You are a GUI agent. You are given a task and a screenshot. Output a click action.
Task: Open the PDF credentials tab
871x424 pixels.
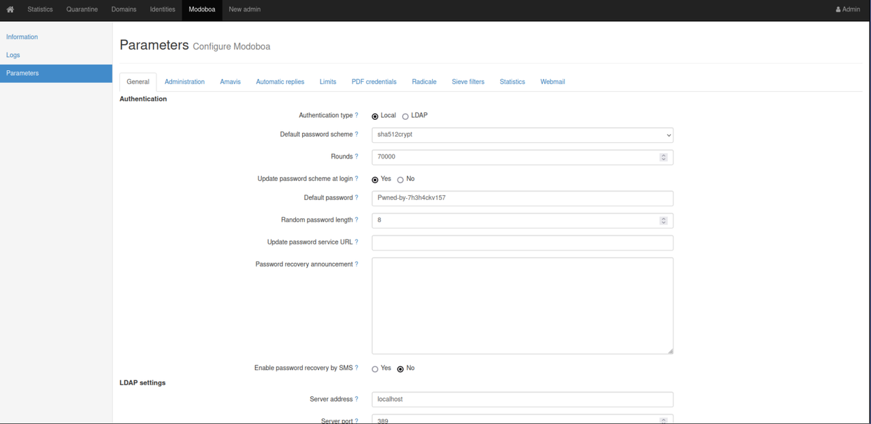pos(374,82)
